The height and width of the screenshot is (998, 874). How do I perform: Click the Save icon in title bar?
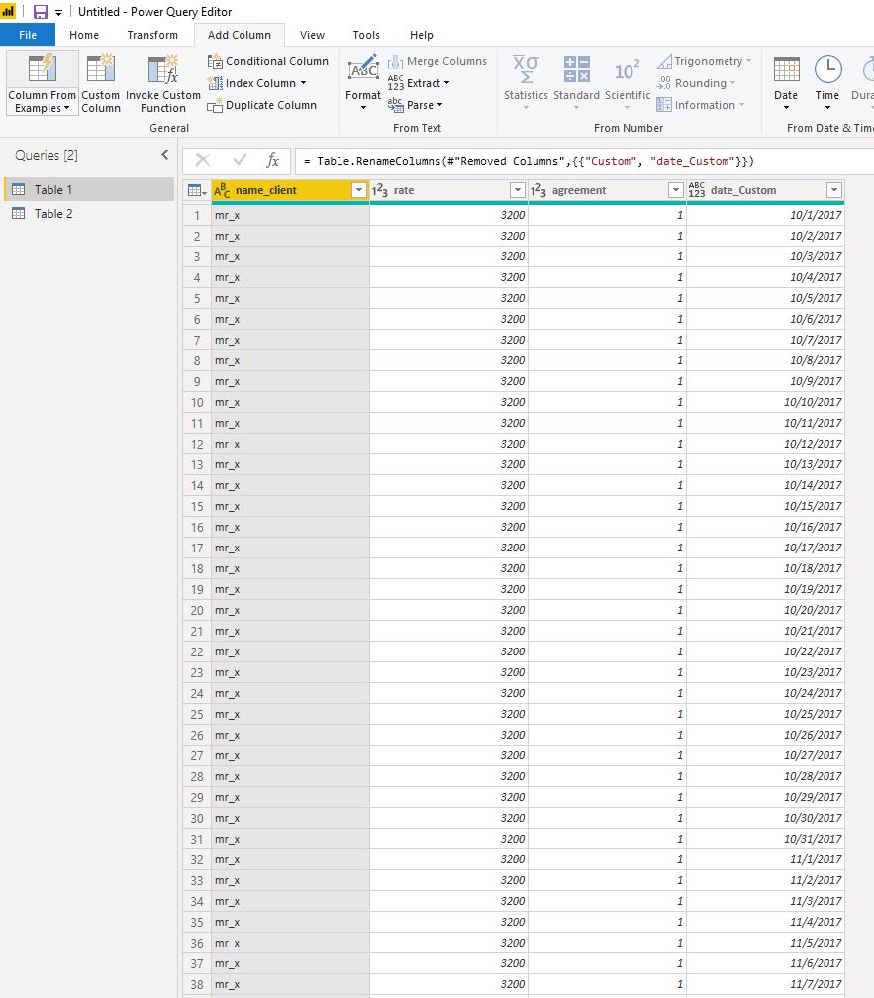point(40,12)
